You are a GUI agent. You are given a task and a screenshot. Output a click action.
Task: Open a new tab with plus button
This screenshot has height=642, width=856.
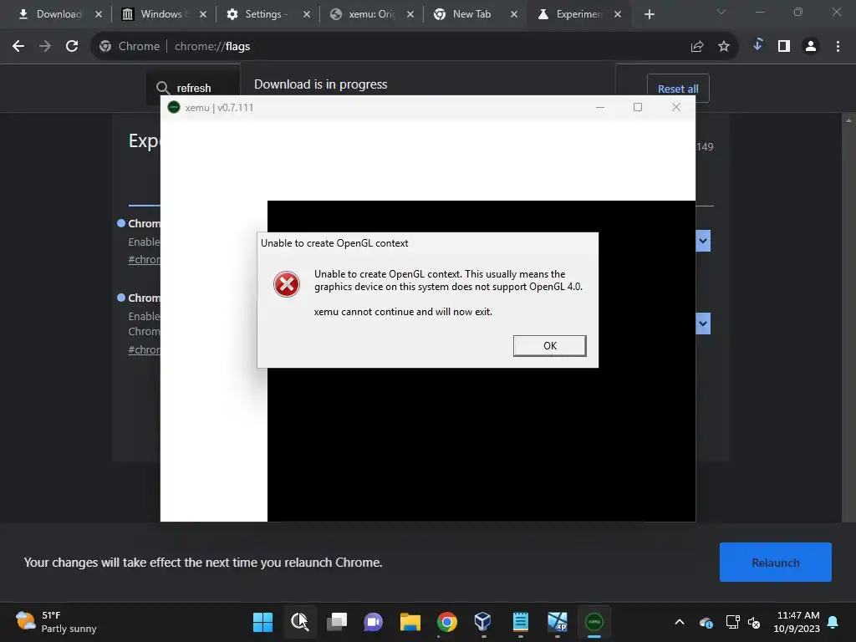click(649, 15)
